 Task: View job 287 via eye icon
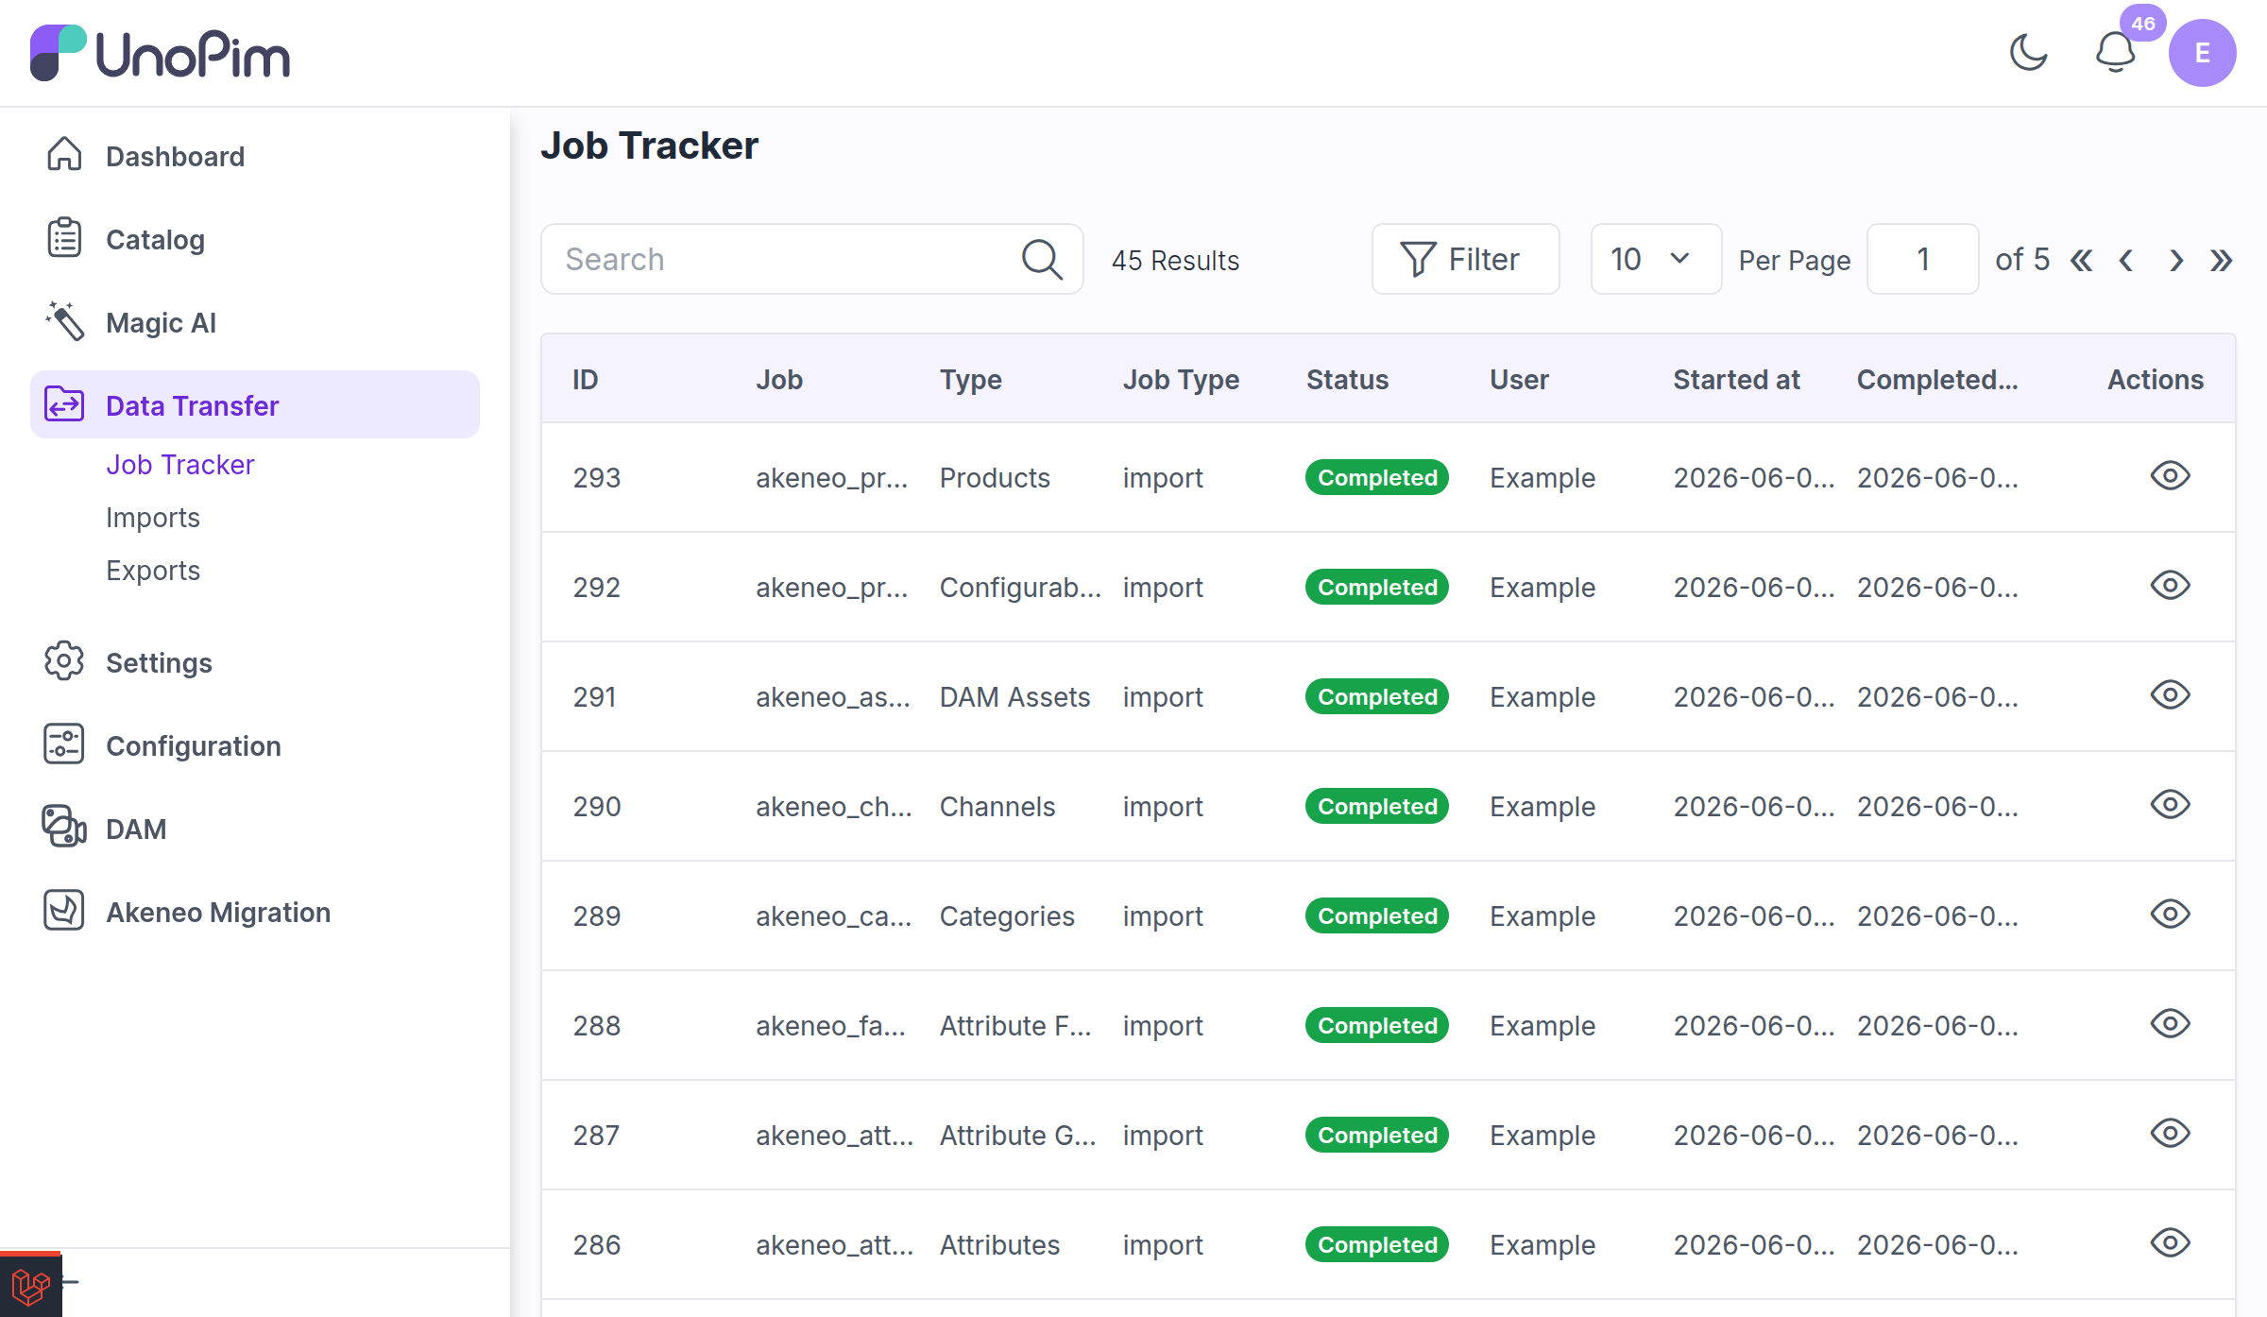tap(2170, 1134)
